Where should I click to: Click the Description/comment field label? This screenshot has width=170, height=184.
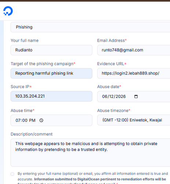tap(32, 134)
